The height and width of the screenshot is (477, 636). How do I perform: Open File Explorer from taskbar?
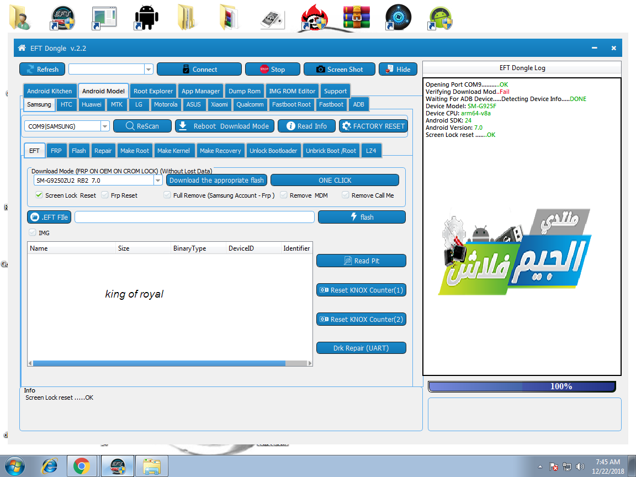(151, 467)
